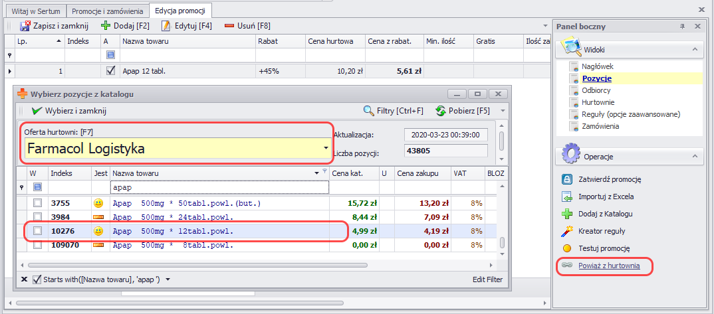Tick checkbox for item 3755 Apap 50tabl.
The image size is (714, 314).
point(38,202)
